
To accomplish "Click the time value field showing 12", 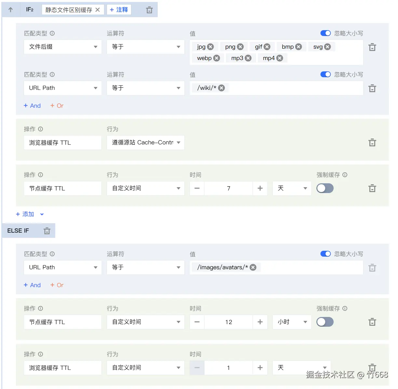I will [x=229, y=322].
